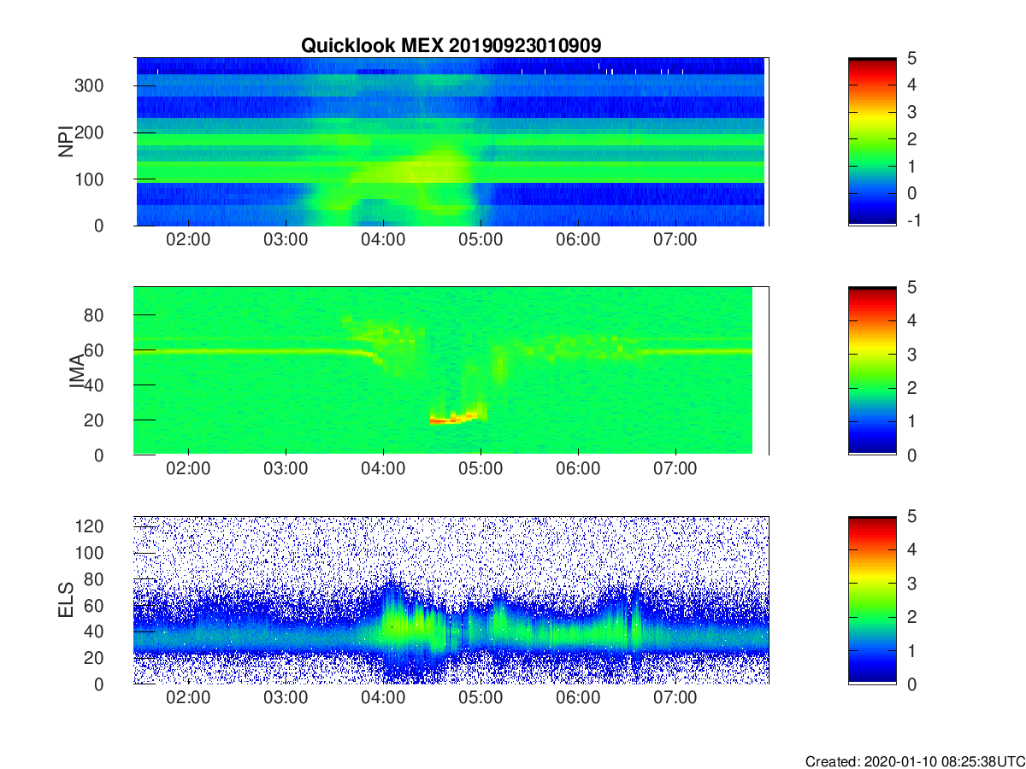The height and width of the screenshot is (769, 1026).
Task: Click the NPI spectrogram plot area
Action: pyautogui.click(x=451, y=142)
